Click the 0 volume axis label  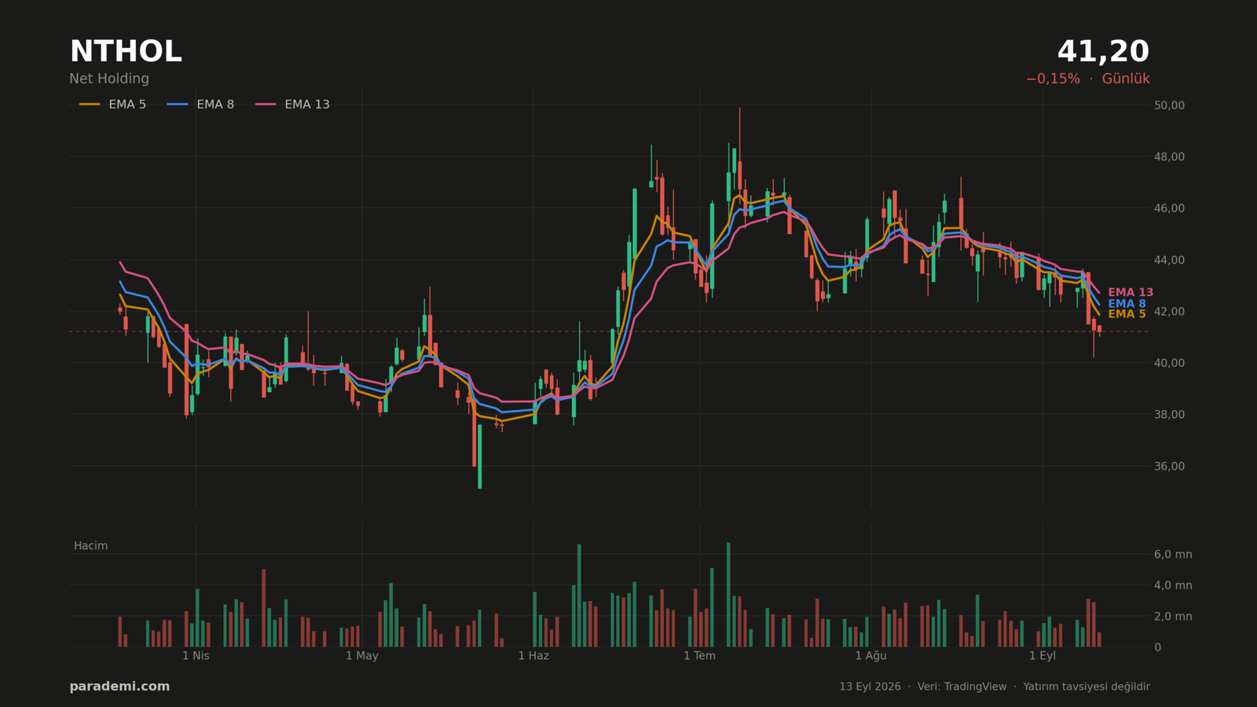click(1157, 647)
